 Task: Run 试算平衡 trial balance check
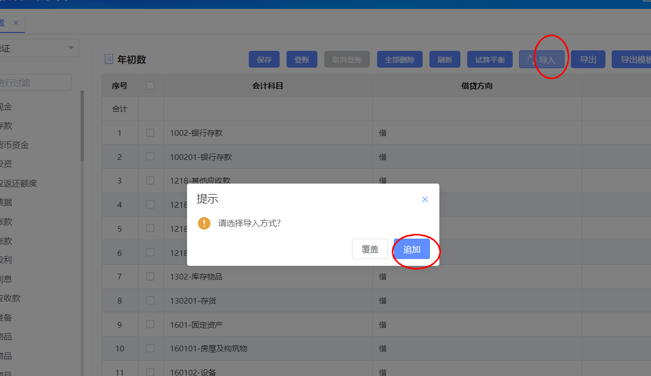pyautogui.click(x=490, y=60)
